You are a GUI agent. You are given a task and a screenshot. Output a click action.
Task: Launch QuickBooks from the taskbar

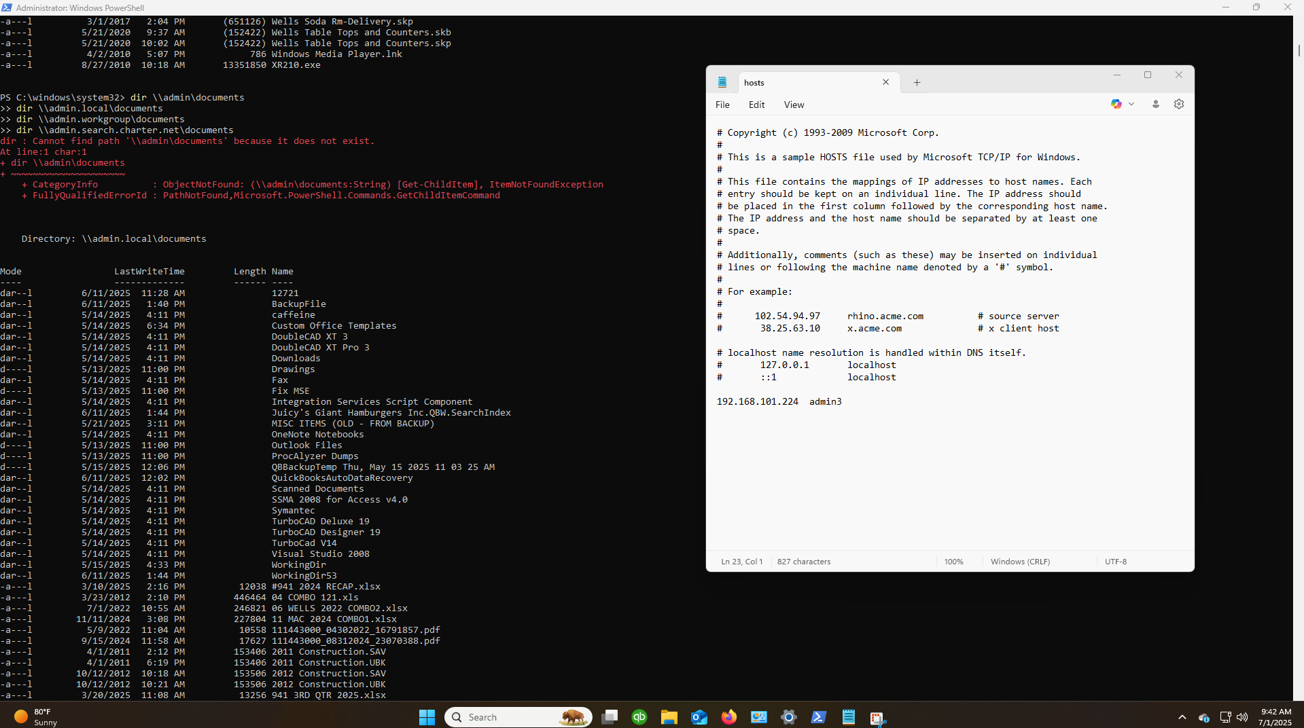click(639, 717)
